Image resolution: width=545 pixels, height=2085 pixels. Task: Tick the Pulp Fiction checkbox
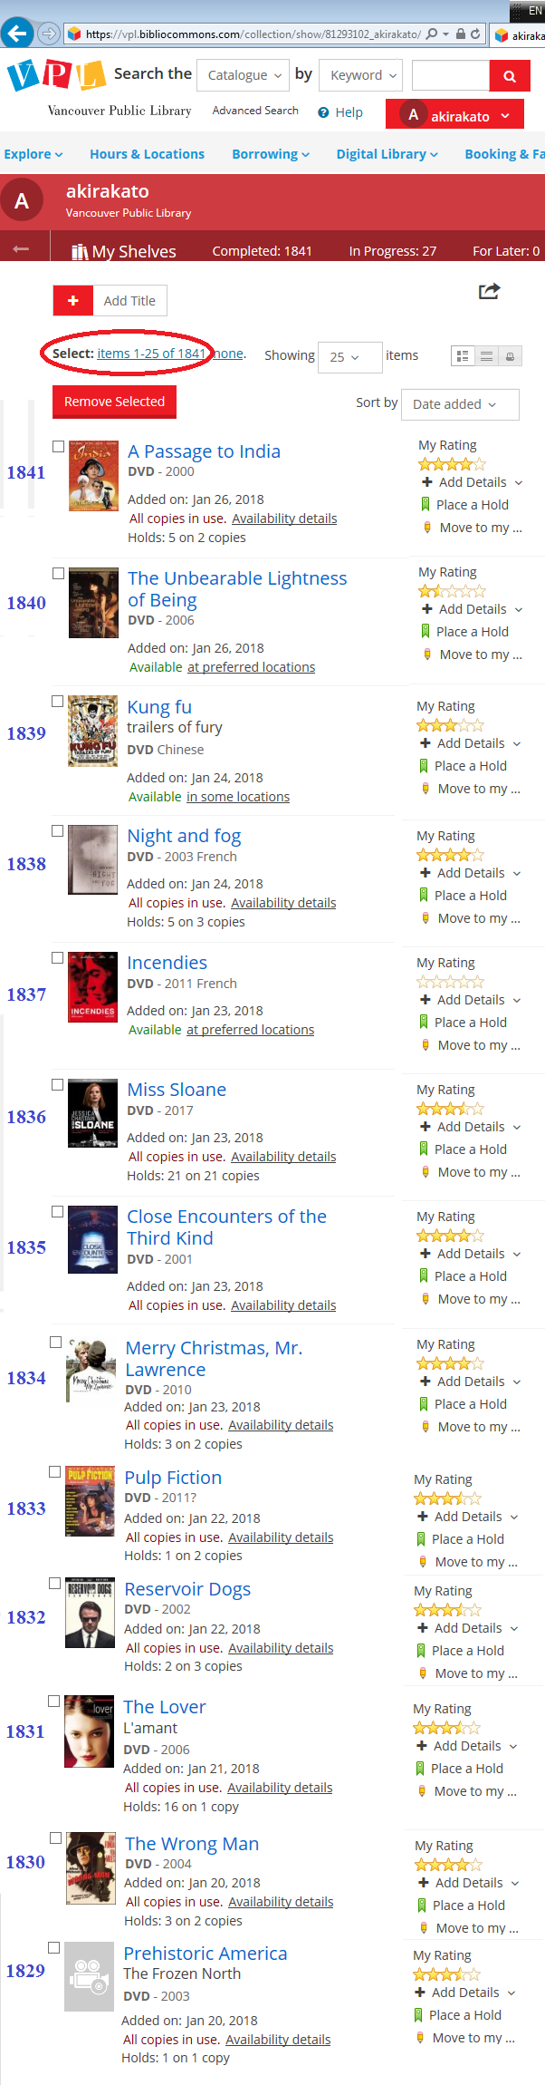click(x=54, y=1472)
